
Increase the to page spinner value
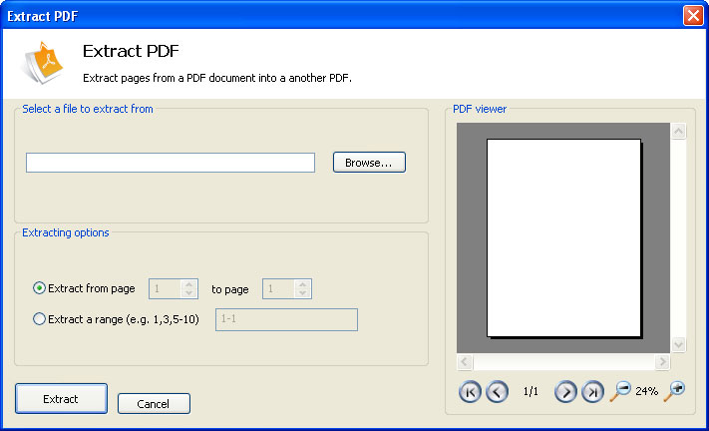302,284
